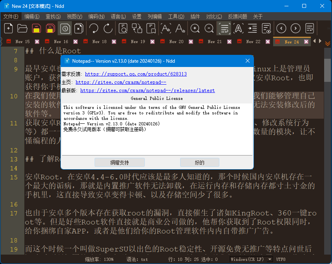Go to next position with right circle arrow
The image size is (332, 264).
[296, 28]
